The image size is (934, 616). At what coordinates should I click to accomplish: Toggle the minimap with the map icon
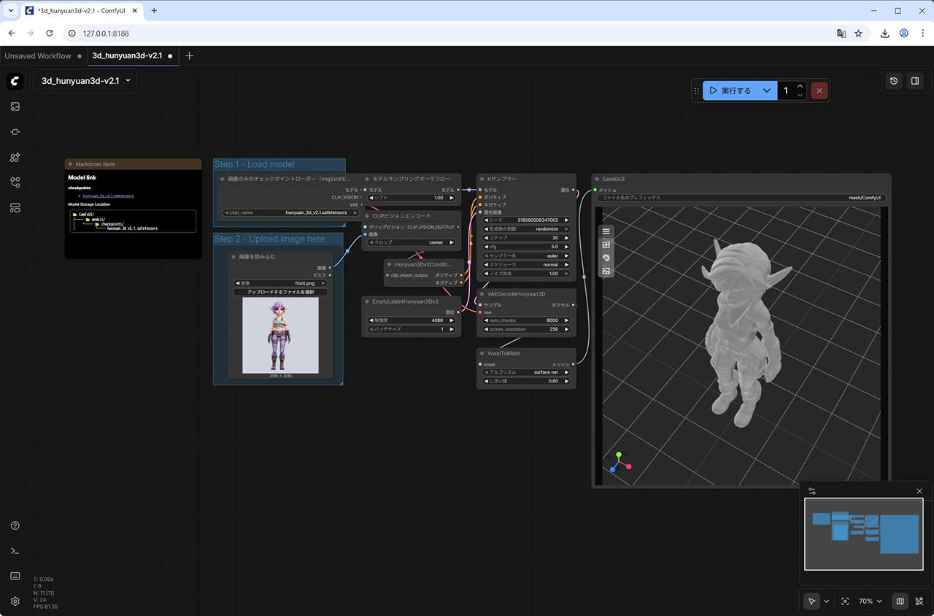[900, 601]
